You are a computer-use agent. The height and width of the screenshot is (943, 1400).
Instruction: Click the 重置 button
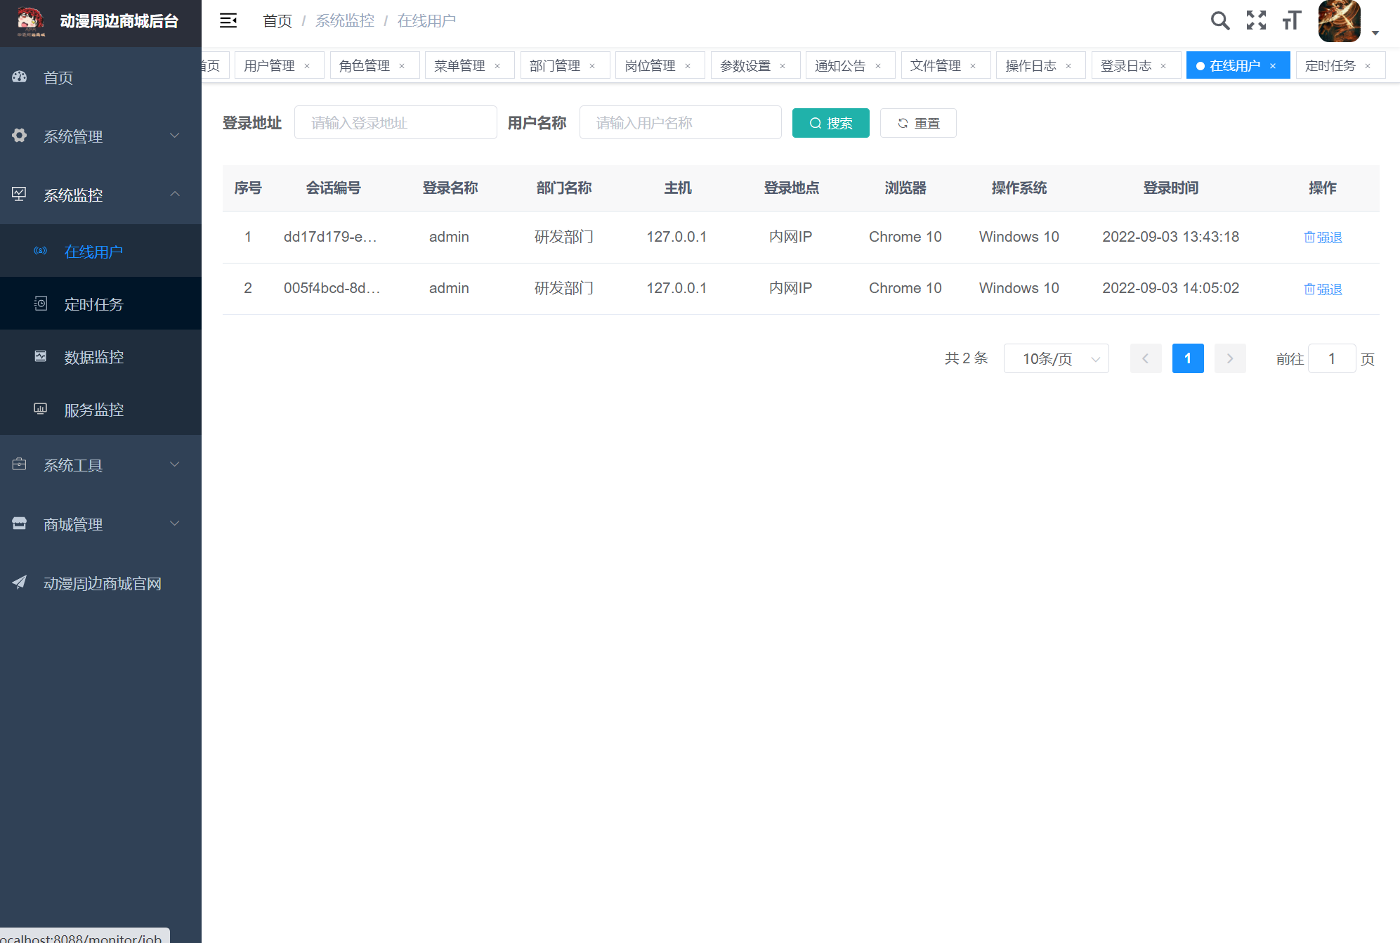coord(918,124)
